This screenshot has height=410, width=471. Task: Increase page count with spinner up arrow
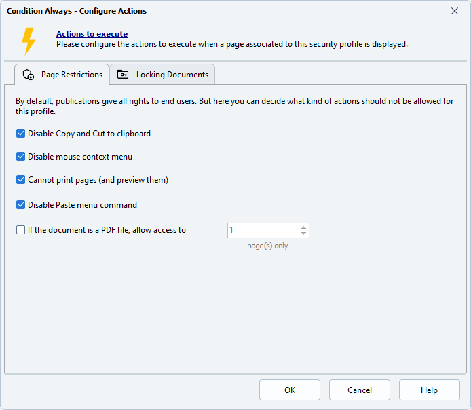tap(303, 227)
